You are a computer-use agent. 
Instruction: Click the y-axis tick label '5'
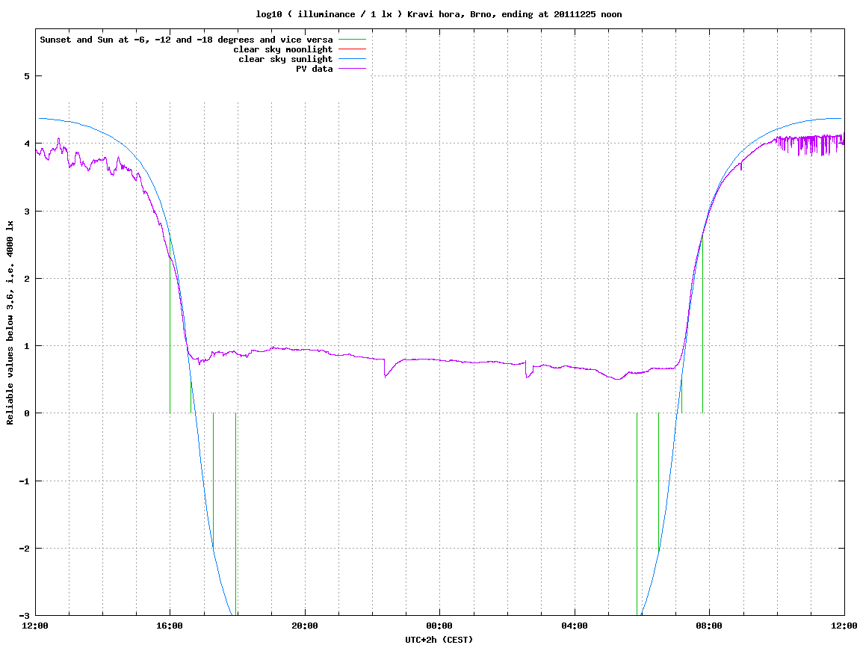pos(26,76)
